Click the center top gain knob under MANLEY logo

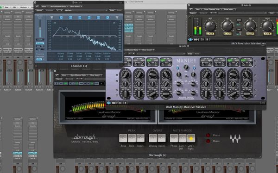[x=186, y=67]
